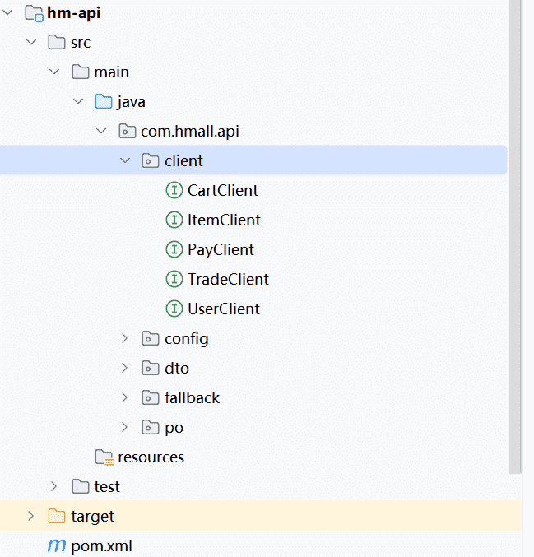Collapse the client package chevron

125,160
